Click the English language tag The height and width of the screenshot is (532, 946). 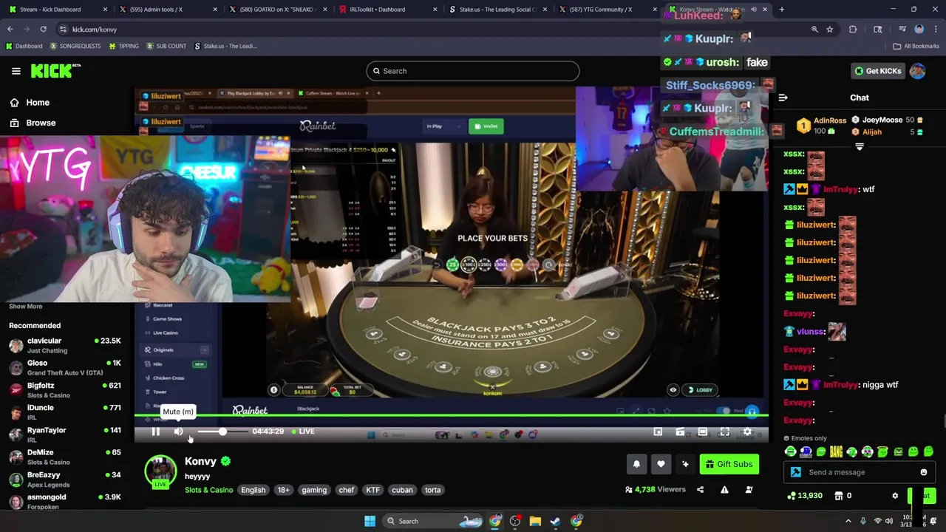pyautogui.click(x=253, y=490)
